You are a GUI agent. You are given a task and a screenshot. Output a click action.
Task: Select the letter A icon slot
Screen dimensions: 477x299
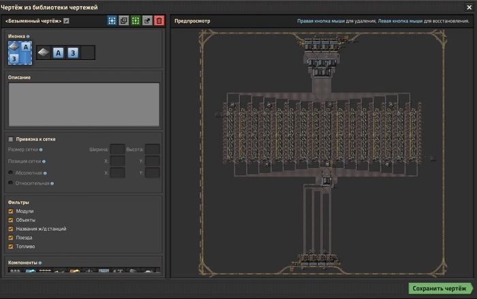pyautogui.click(x=59, y=52)
